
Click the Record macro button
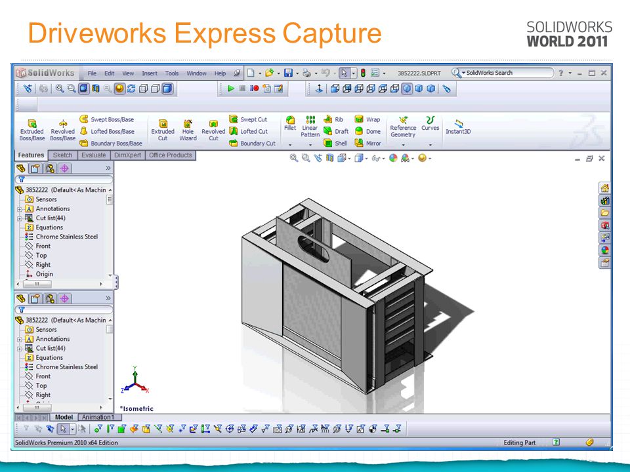point(255,88)
